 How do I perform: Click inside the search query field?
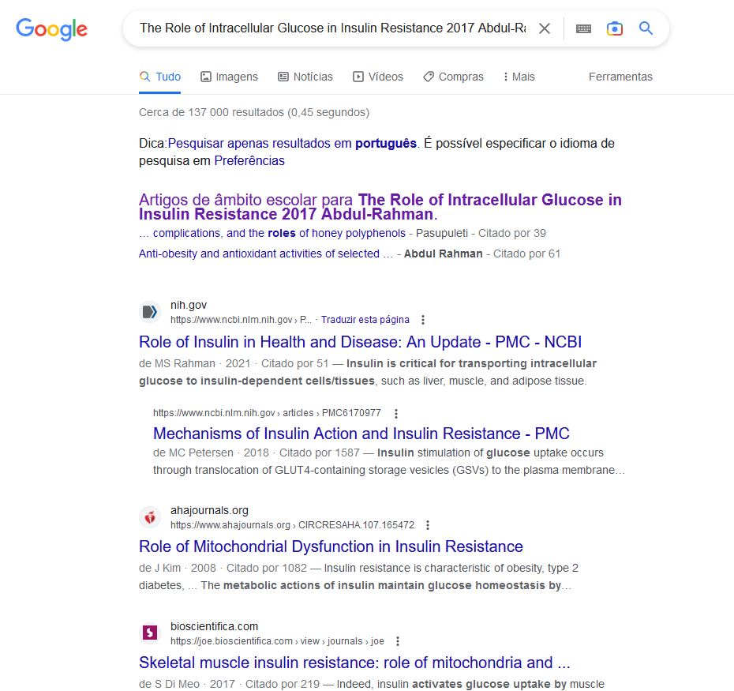pyautogui.click(x=331, y=28)
